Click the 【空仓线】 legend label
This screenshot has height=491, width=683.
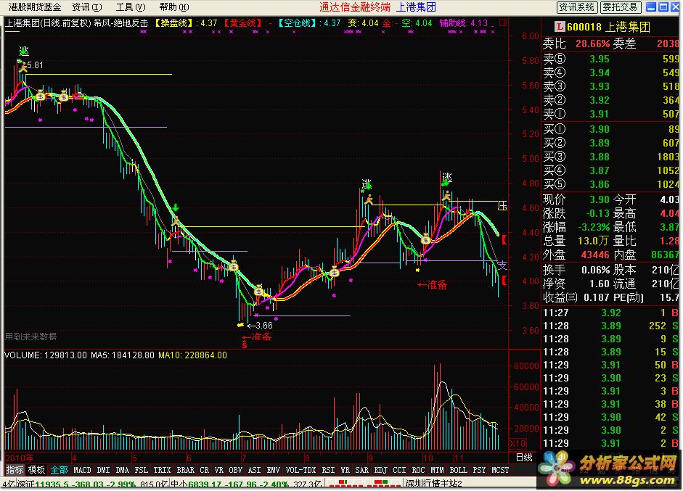click(297, 22)
